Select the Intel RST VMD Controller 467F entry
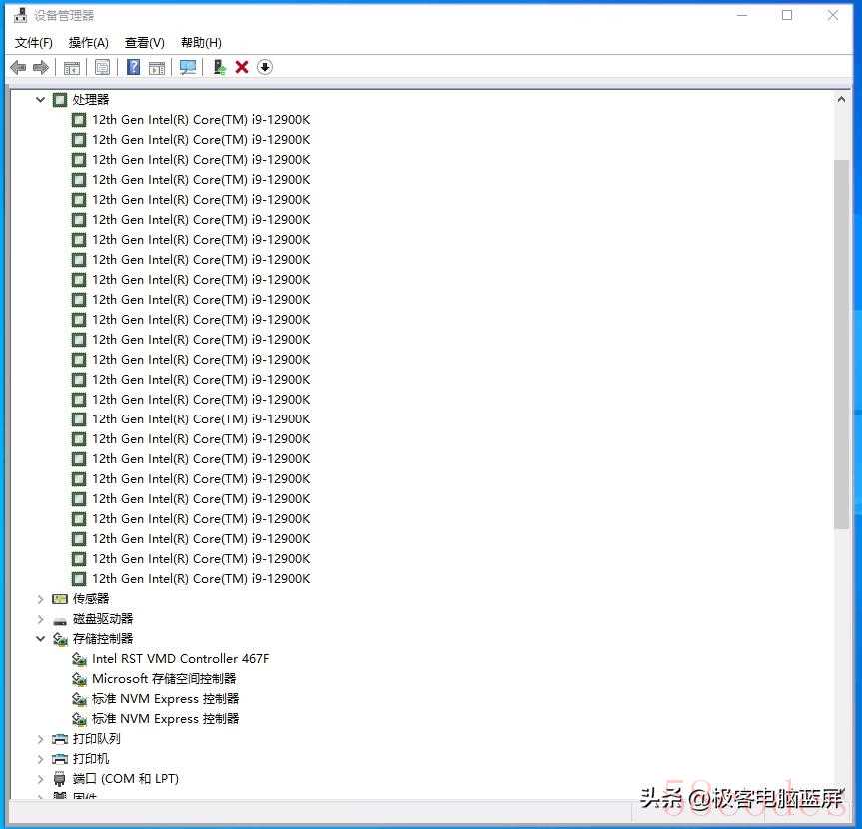 click(x=181, y=658)
